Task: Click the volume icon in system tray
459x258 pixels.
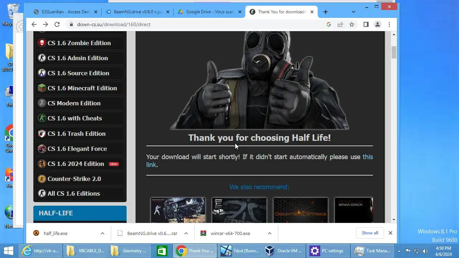Action: [x=425, y=251]
